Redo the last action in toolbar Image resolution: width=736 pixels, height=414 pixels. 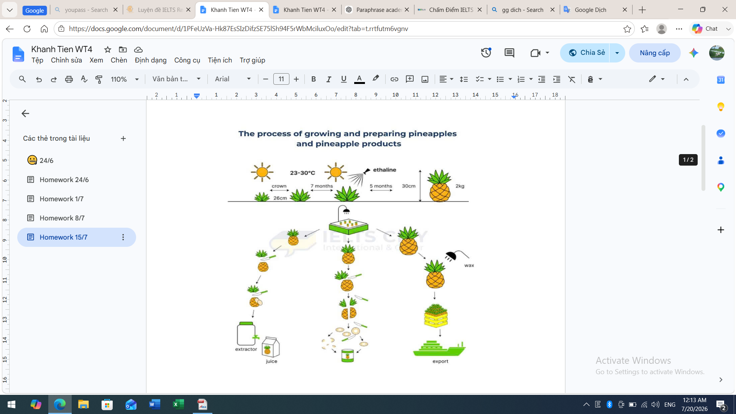tap(54, 79)
